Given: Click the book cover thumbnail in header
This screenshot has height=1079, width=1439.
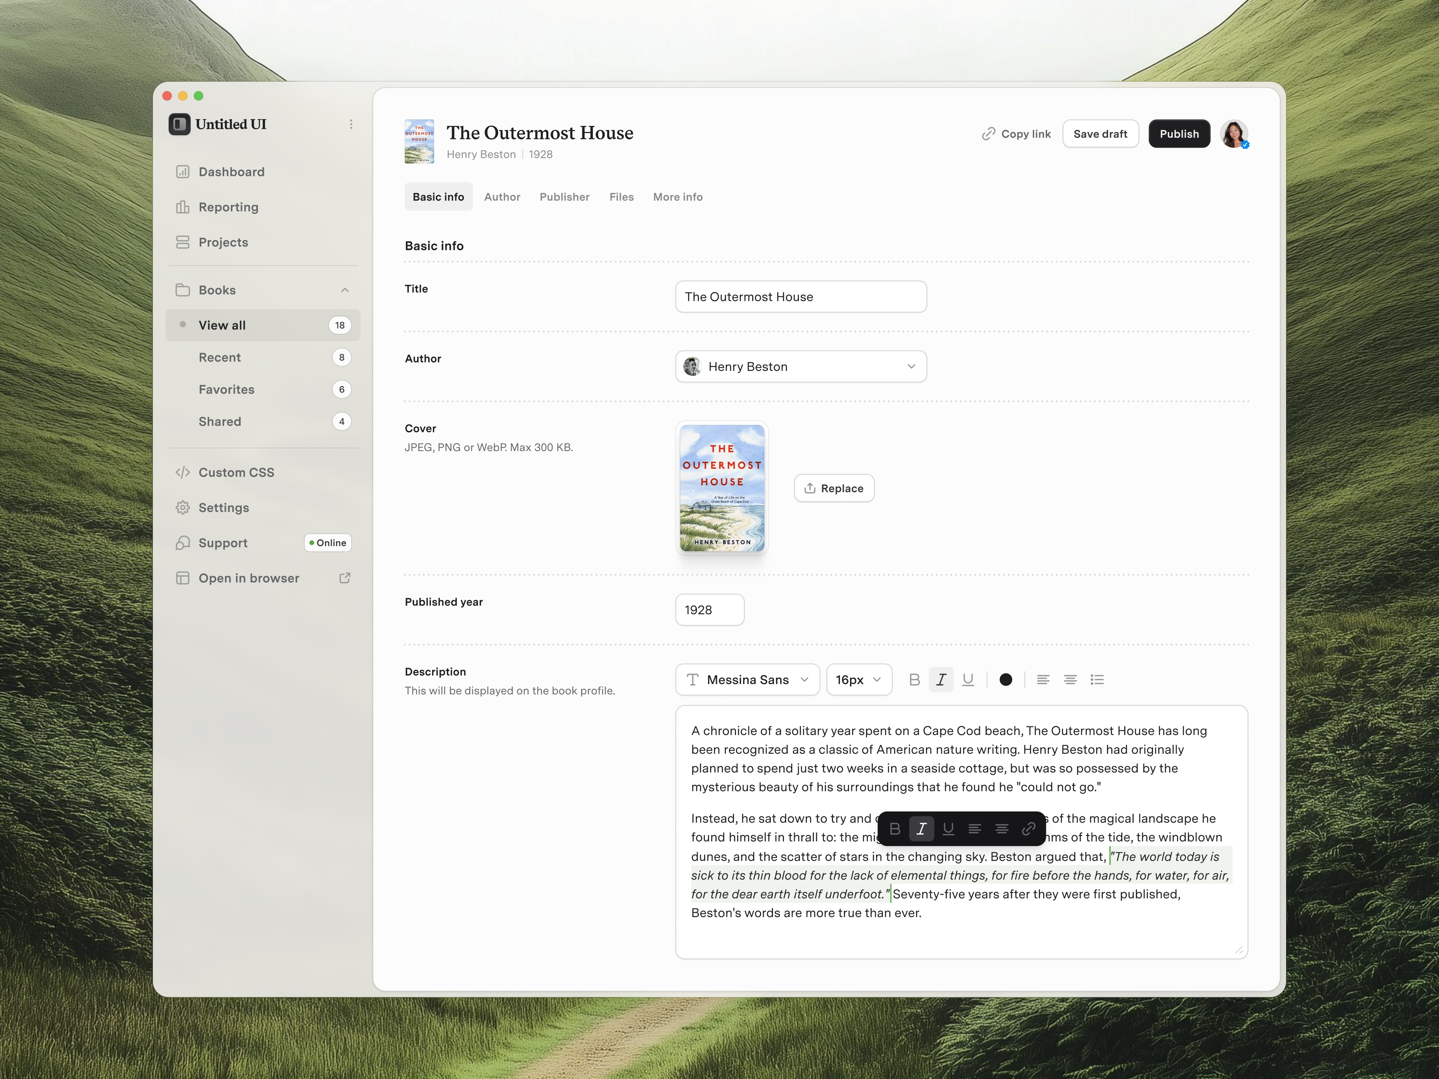Looking at the screenshot, I should [x=420, y=141].
